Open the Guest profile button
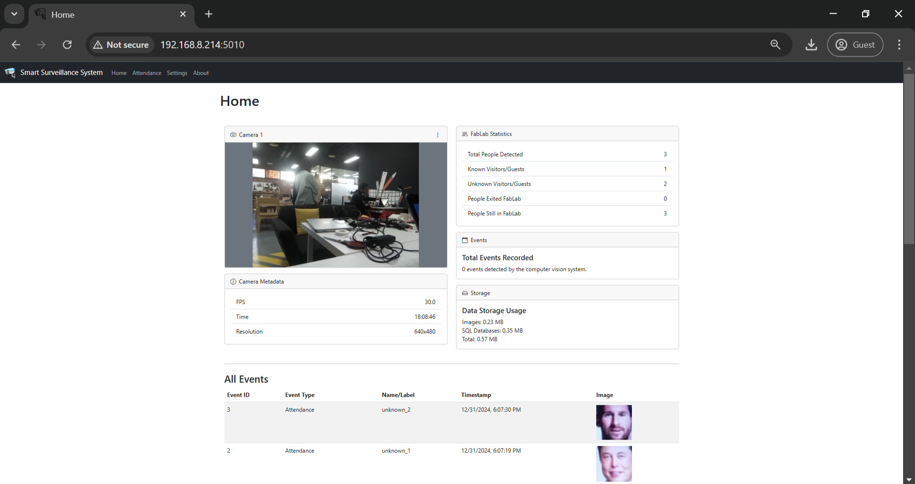Image resolution: width=915 pixels, height=484 pixels. [x=855, y=45]
